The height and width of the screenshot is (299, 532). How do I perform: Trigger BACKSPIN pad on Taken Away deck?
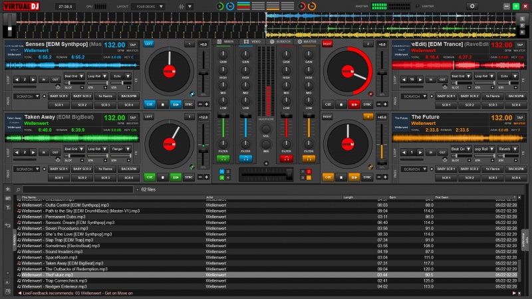128,169
